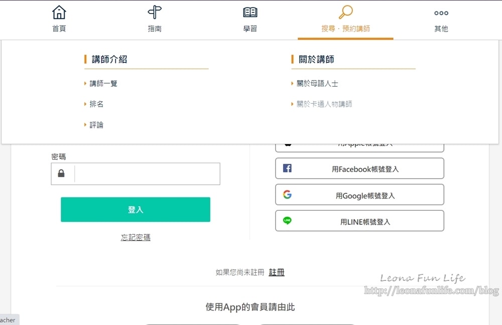Click the green LINE logo icon

(287, 221)
